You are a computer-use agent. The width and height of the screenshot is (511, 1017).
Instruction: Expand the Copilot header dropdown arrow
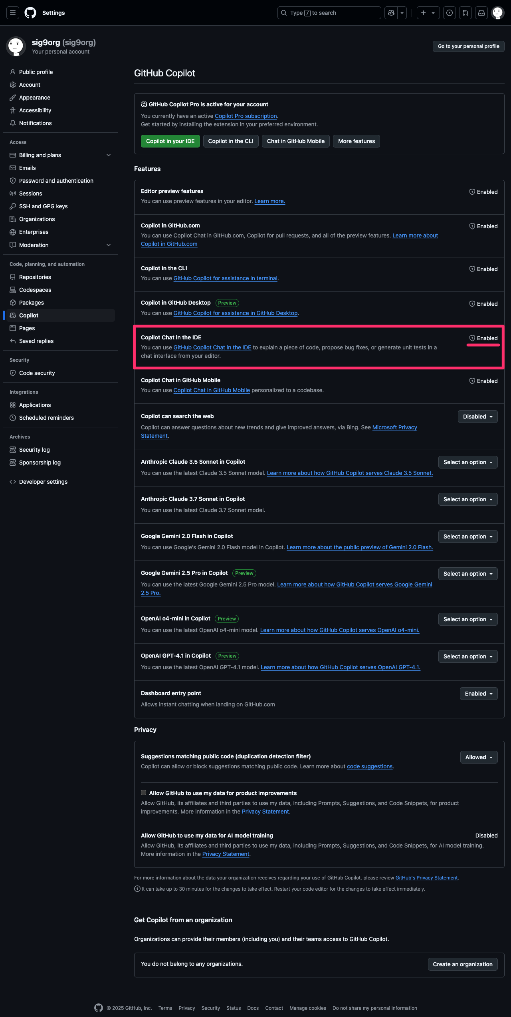[402, 13]
